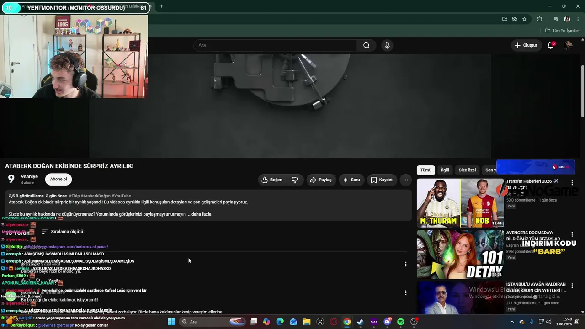Open the AVENGERS DOOMSDAY video title

coord(533,236)
